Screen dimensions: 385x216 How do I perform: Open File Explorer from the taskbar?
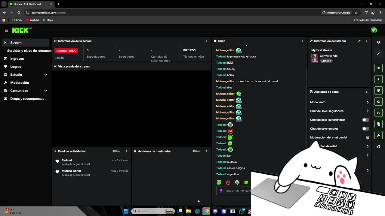point(189,211)
